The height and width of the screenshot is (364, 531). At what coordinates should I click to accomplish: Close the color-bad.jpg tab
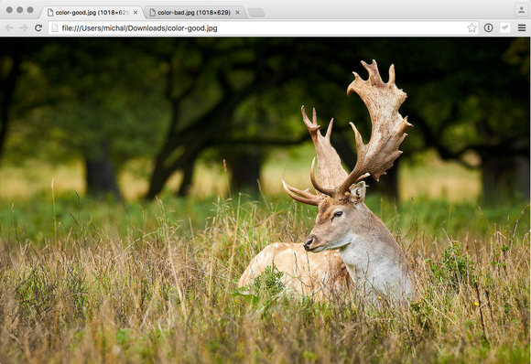click(238, 13)
